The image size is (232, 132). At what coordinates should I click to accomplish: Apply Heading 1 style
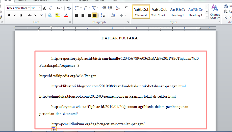[x=177, y=12]
